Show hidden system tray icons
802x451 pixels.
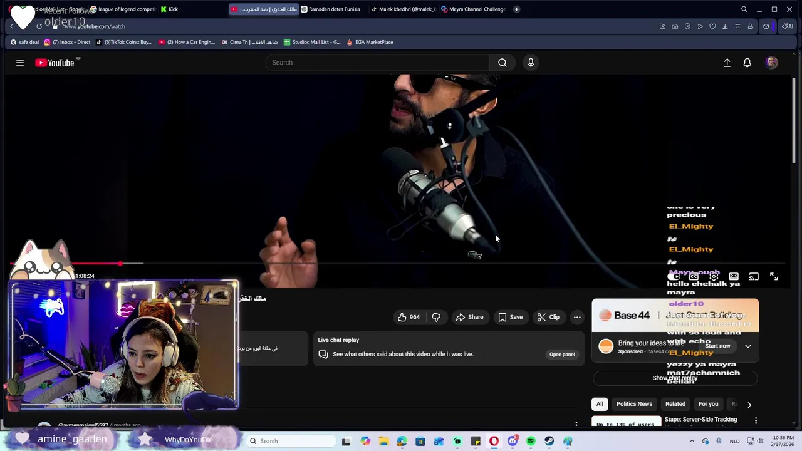coord(692,441)
